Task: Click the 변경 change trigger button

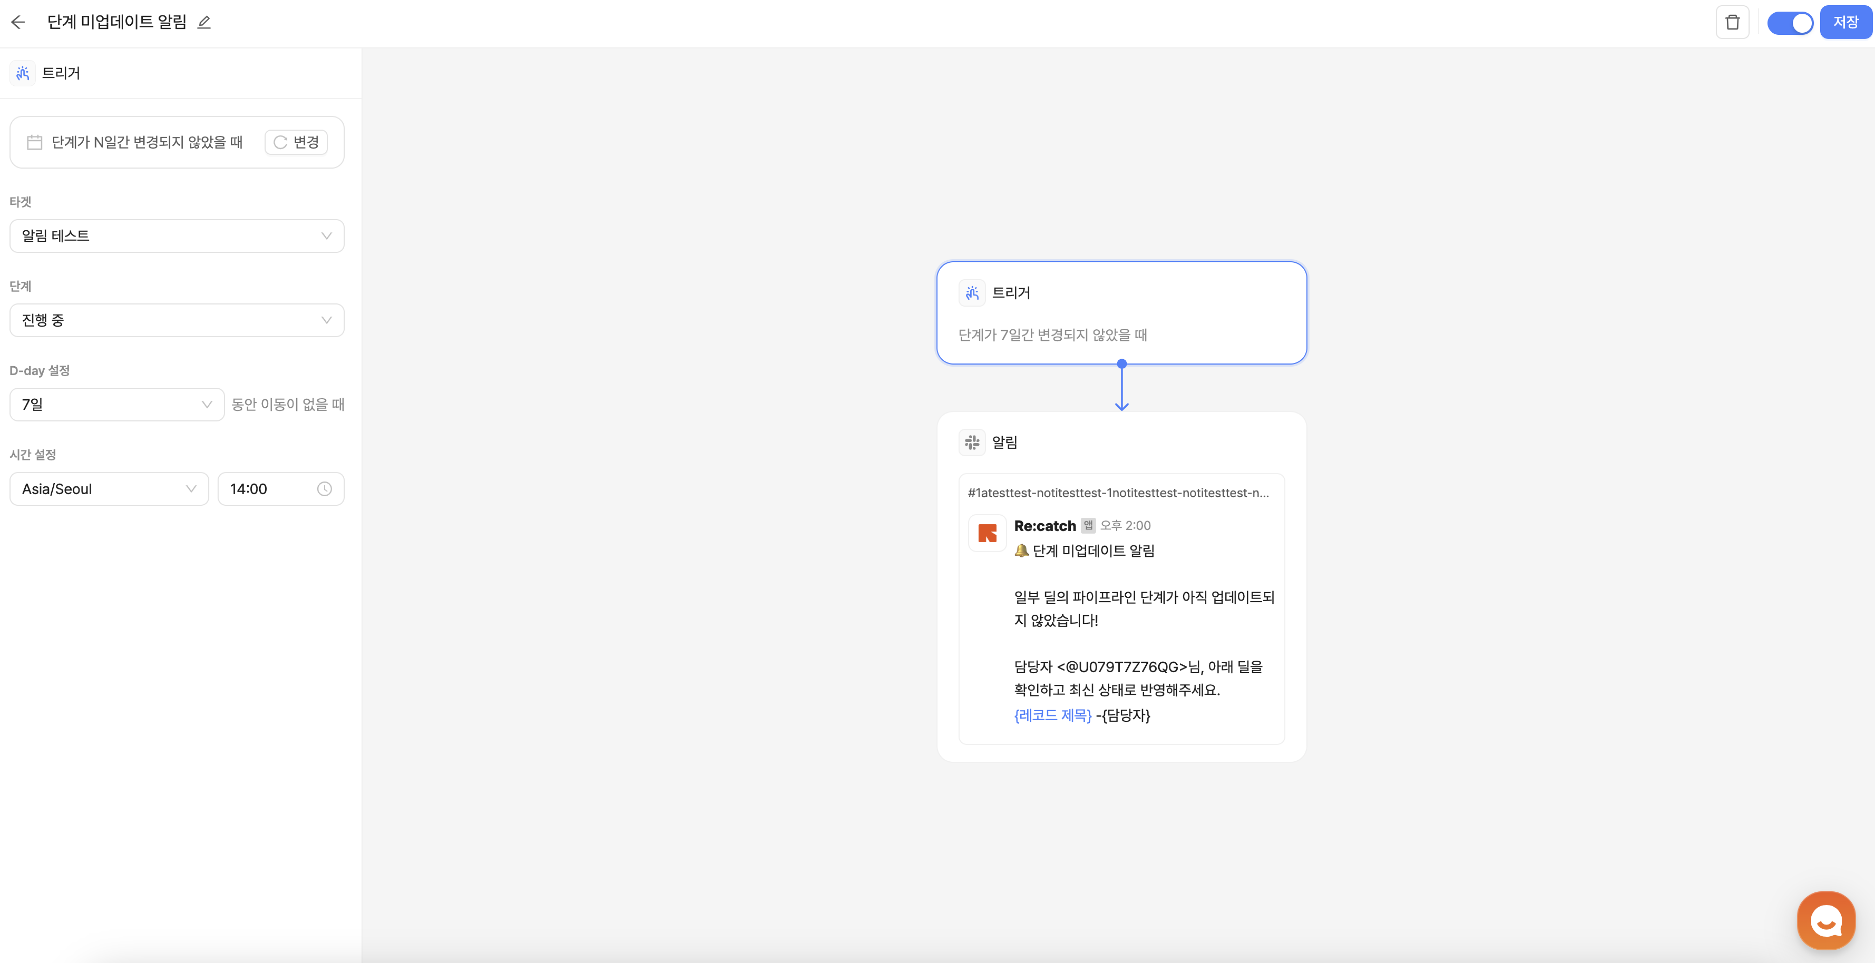Action: click(296, 142)
